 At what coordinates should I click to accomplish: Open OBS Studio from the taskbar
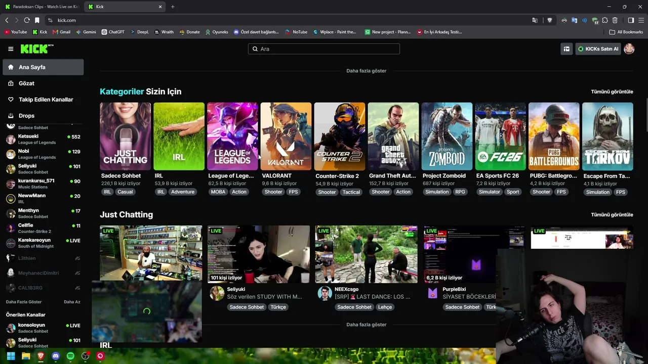pos(86,356)
